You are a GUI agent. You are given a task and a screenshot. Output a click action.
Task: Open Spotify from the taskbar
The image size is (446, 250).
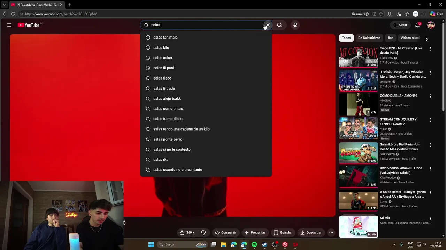point(254,244)
